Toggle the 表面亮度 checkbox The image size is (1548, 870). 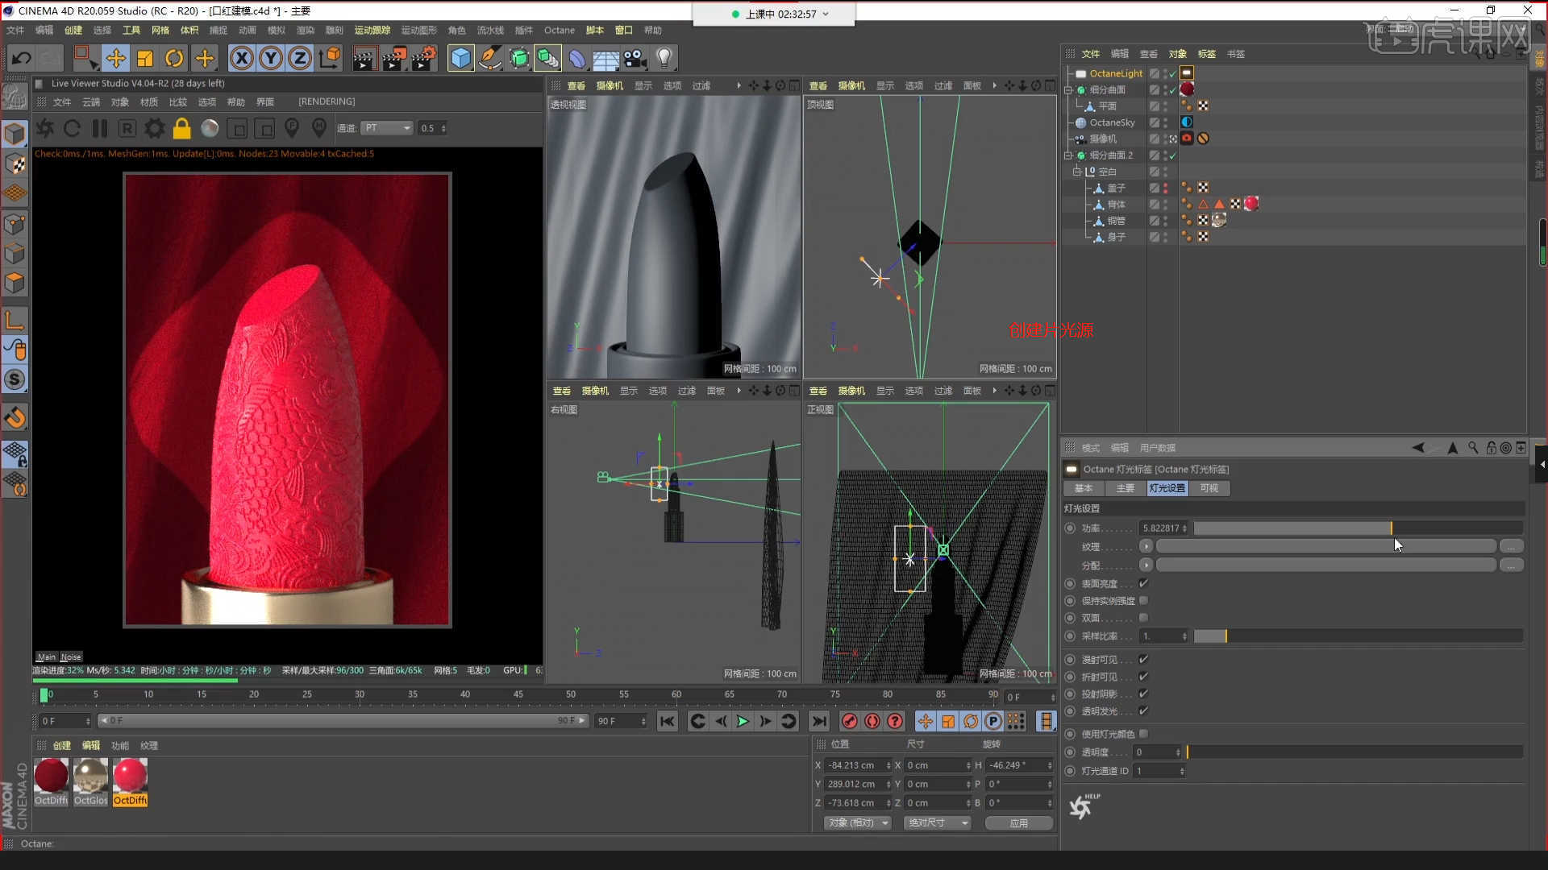1143,583
